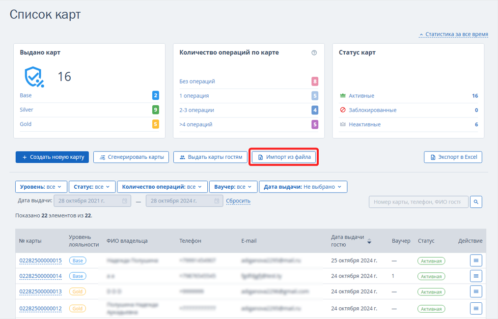The image size is (498, 319).
Task: Click help icon next to Количество операций по карте
Action: coord(314,53)
